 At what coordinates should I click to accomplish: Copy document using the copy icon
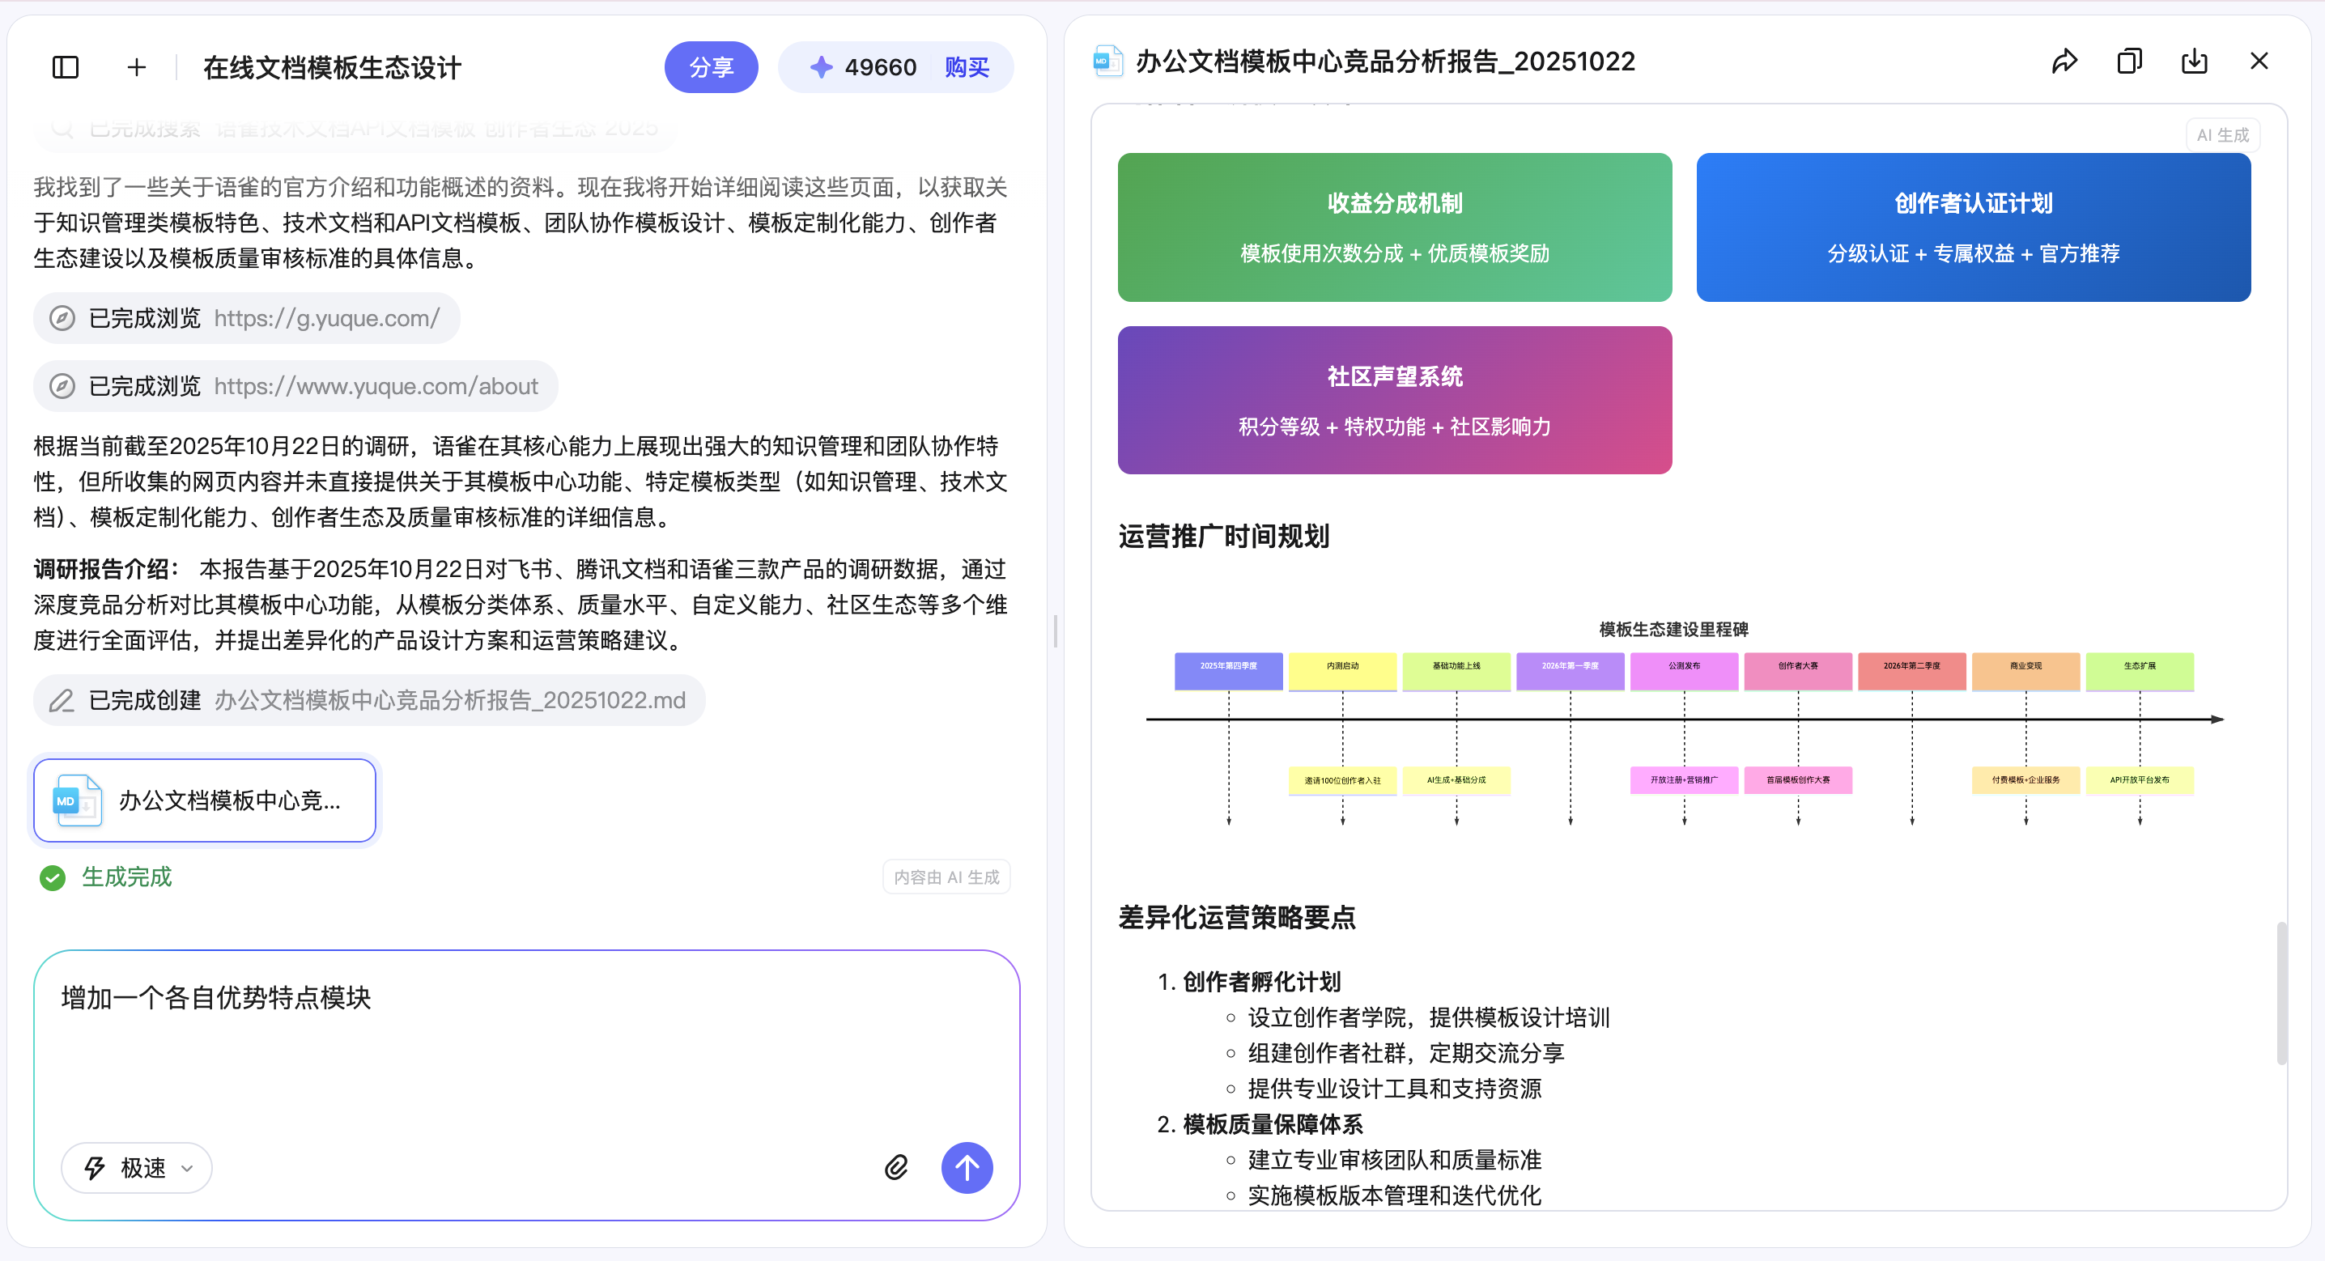point(2129,62)
